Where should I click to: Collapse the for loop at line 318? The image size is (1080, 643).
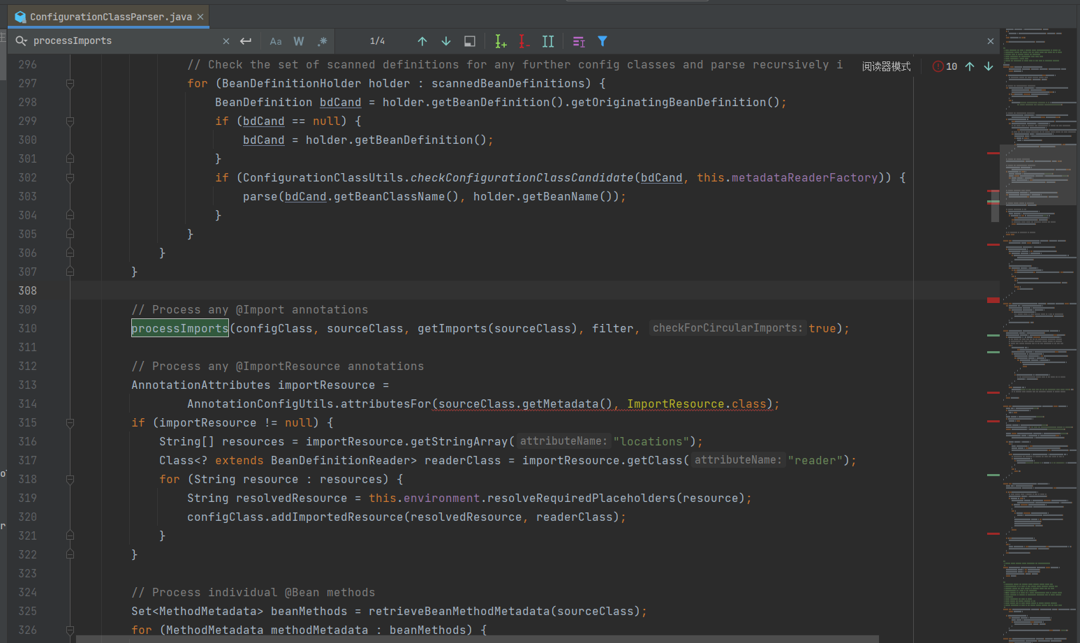[x=70, y=480]
